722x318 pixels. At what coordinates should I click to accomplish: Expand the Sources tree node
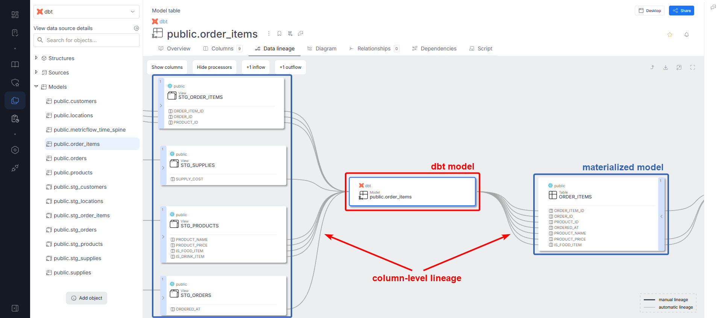pyautogui.click(x=36, y=72)
